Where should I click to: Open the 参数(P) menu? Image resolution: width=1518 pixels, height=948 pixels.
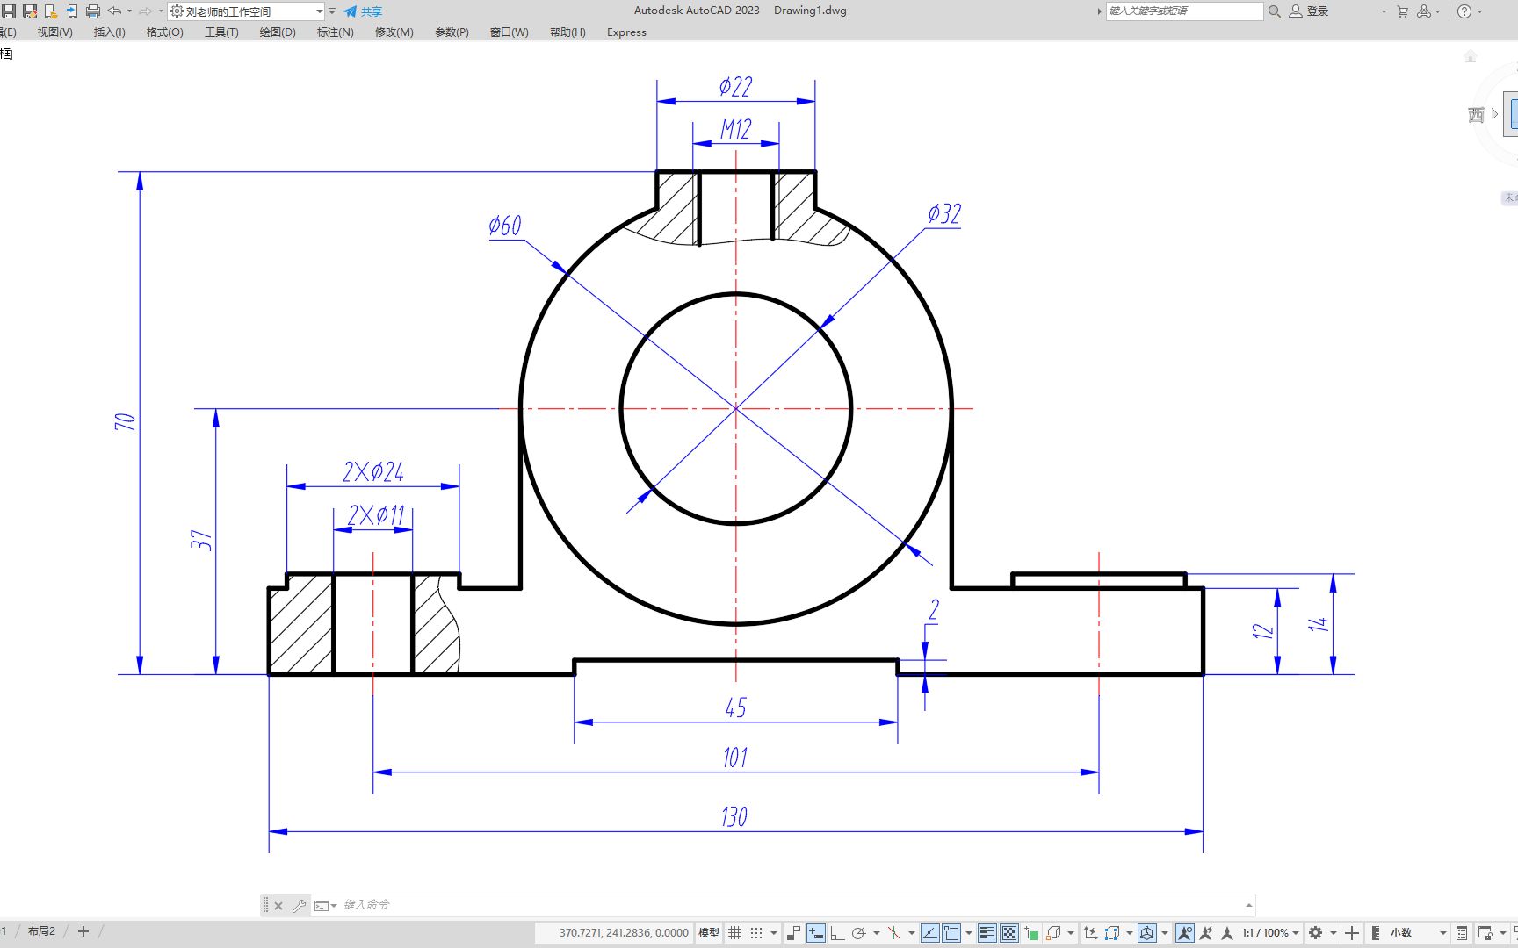(452, 32)
